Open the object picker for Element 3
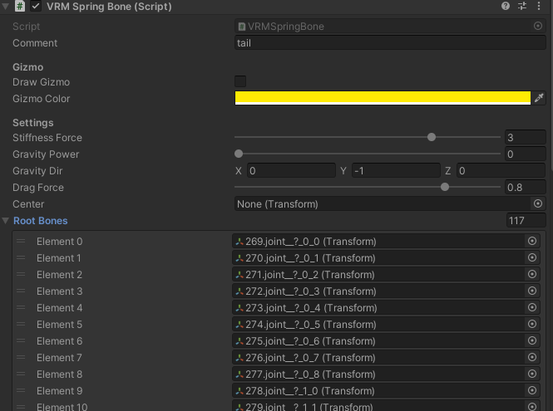 coord(532,291)
